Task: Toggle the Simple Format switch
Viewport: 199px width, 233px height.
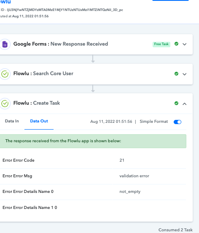Action: (177, 122)
